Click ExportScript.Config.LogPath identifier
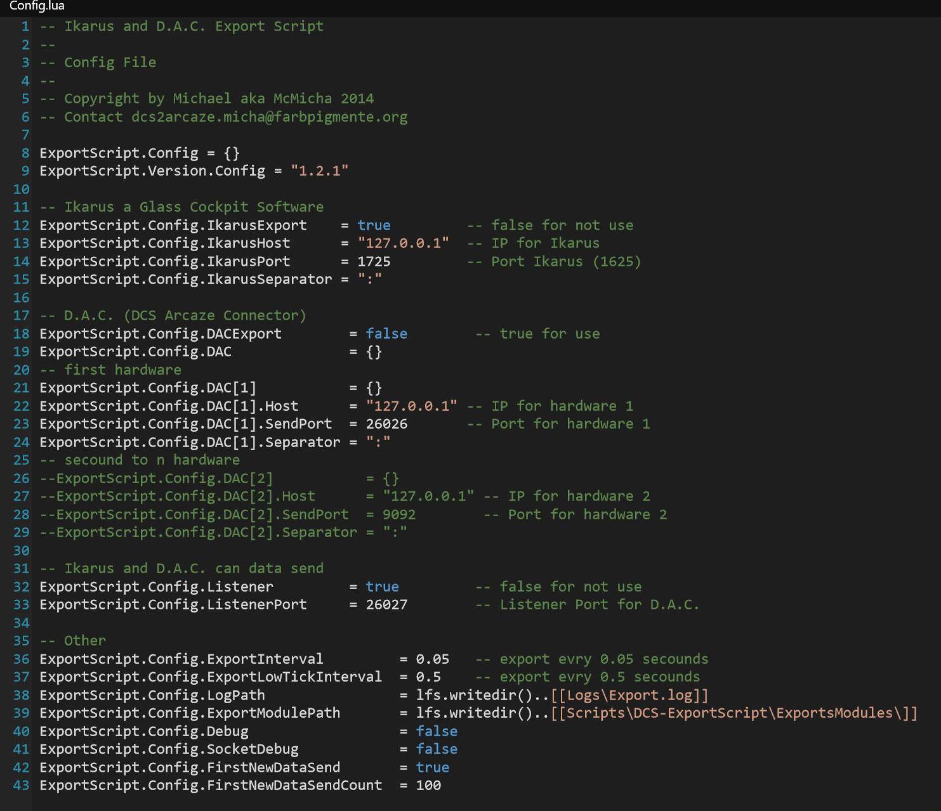 pyautogui.click(x=152, y=696)
